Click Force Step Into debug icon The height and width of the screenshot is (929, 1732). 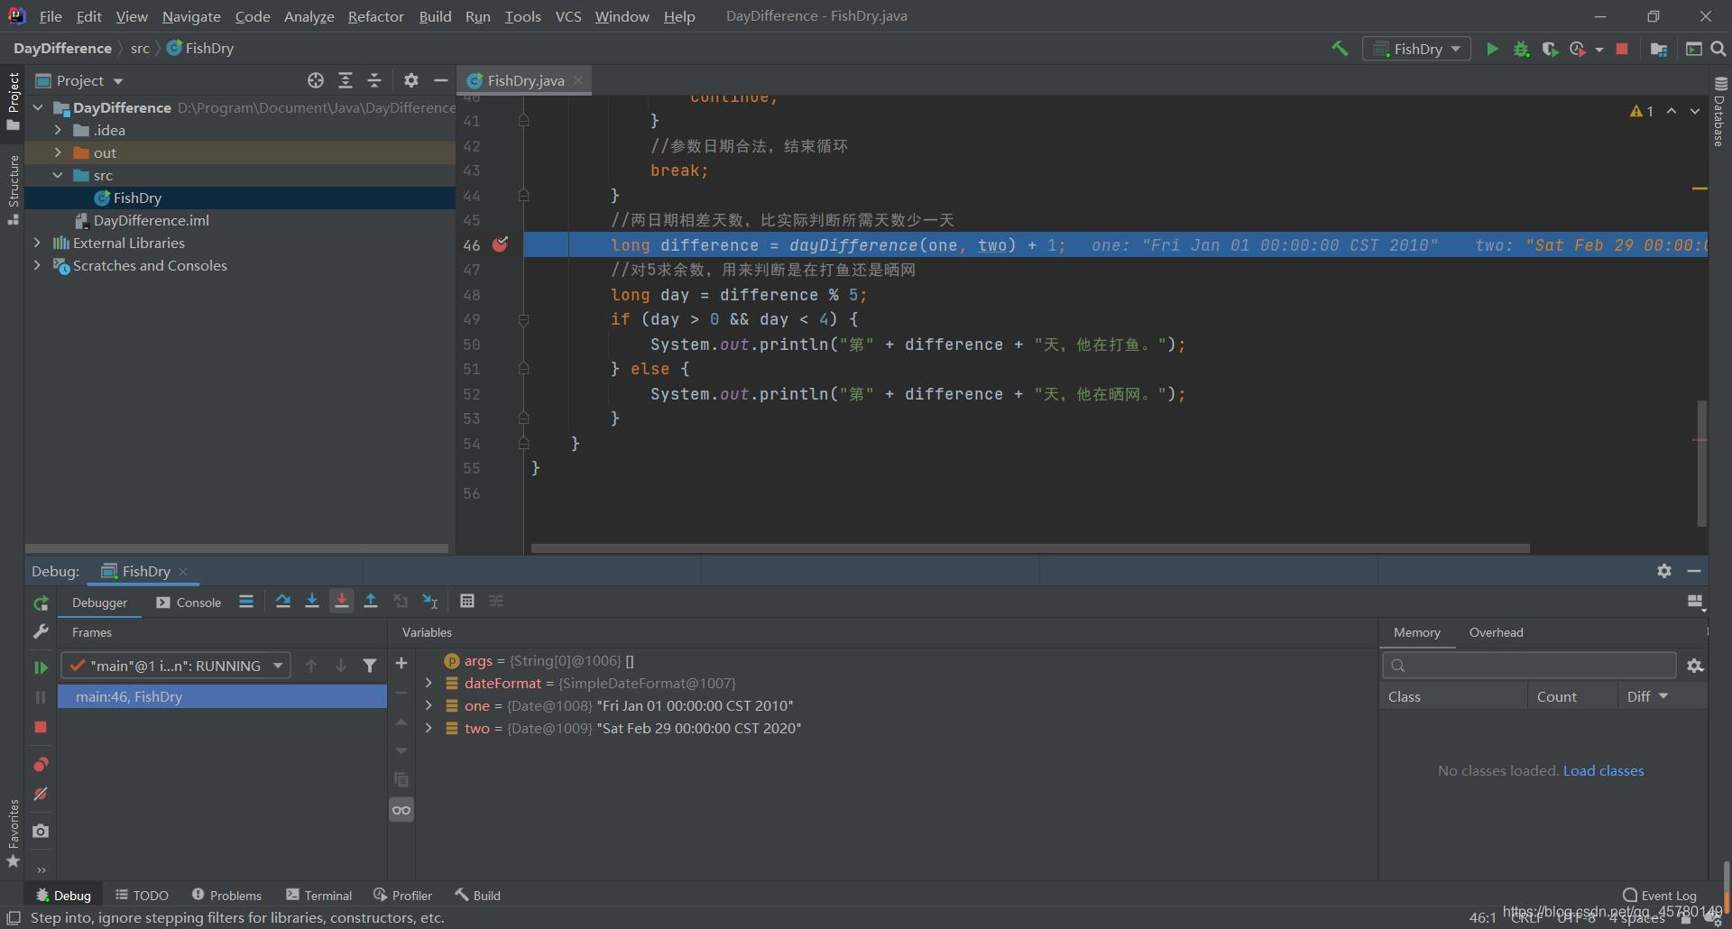pyautogui.click(x=341, y=601)
